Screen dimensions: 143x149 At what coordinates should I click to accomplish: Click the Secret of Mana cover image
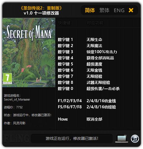[x=29, y=53]
